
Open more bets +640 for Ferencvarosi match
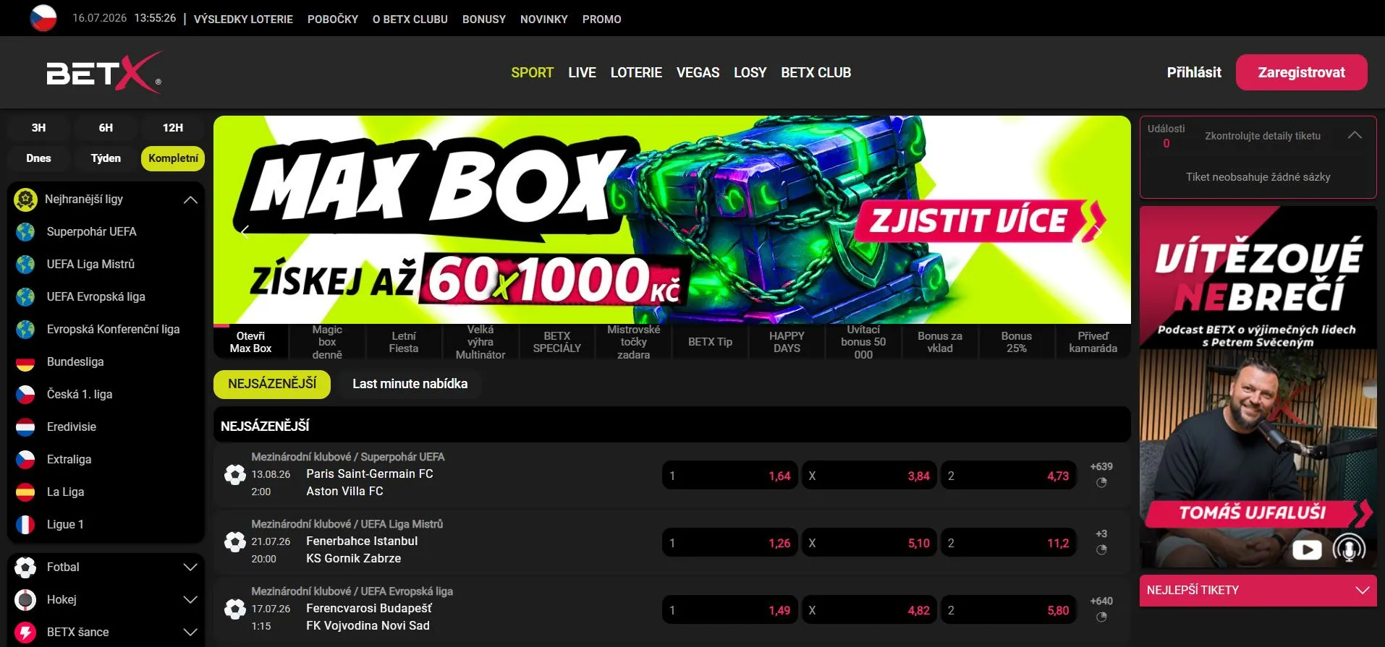tap(1101, 601)
